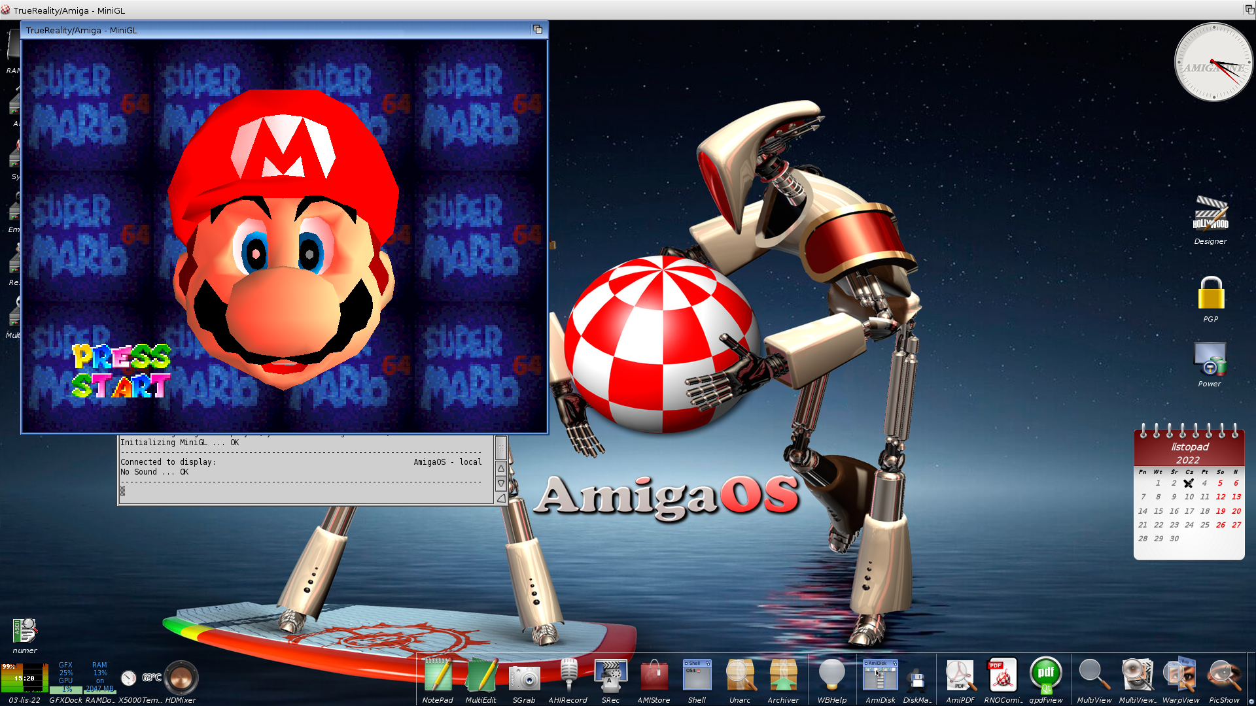Select day 30 in the calendar
The image size is (1256, 706).
[x=1174, y=539]
